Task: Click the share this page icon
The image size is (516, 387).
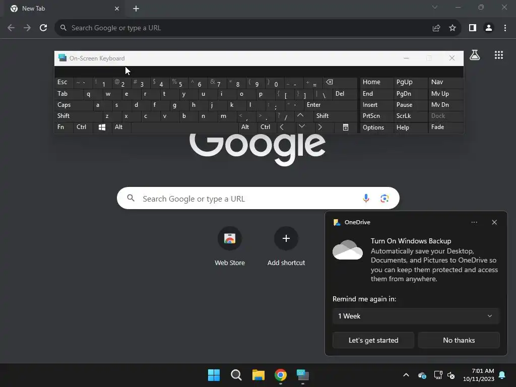Action: click(x=436, y=28)
